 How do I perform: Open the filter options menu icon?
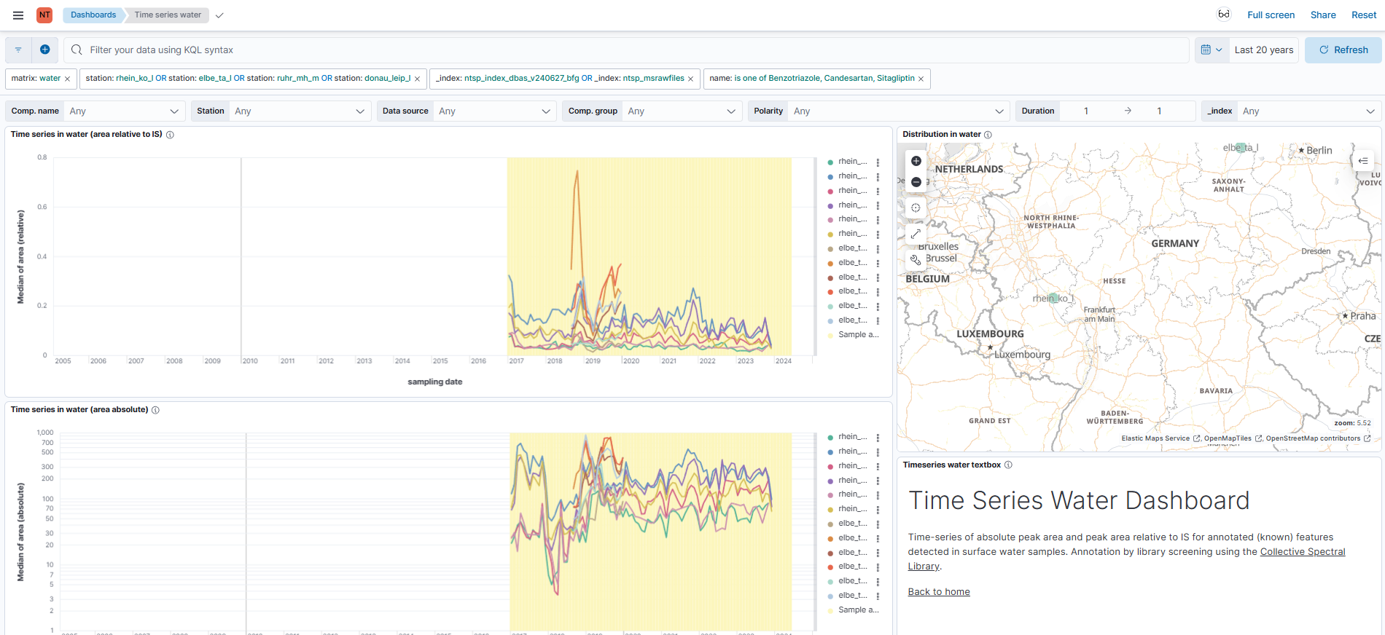point(18,50)
